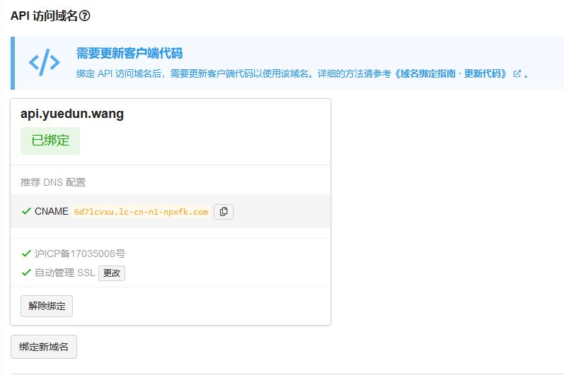Click the checkmark beside 沪ICP备17035008号

coord(26,254)
